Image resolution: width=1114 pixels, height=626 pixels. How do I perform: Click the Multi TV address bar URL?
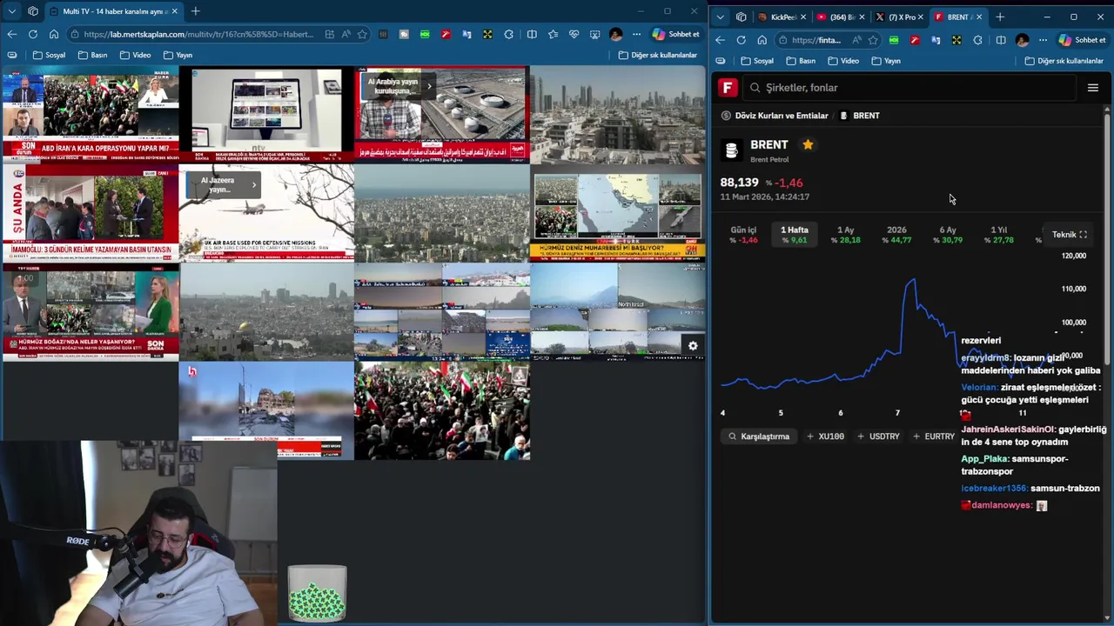click(198, 34)
